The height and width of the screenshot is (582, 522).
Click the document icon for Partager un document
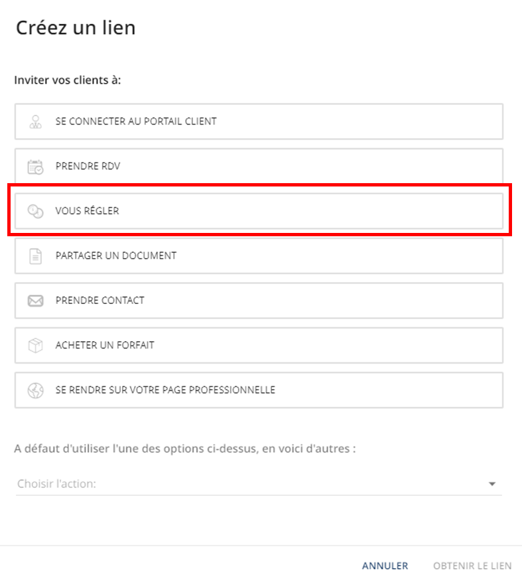[x=36, y=256]
